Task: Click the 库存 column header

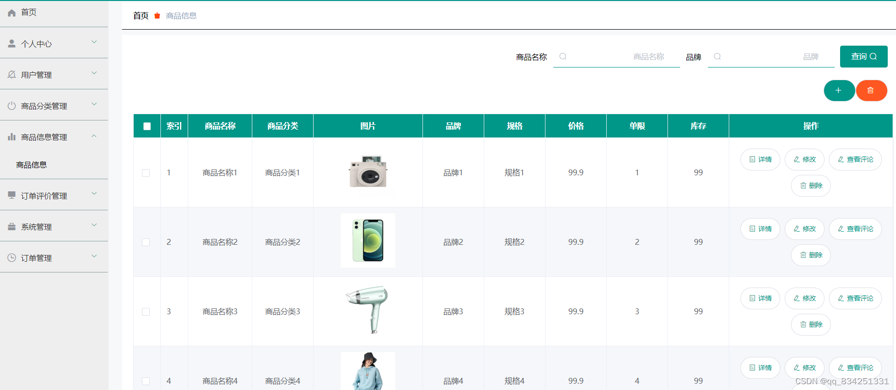Action: coord(699,126)
